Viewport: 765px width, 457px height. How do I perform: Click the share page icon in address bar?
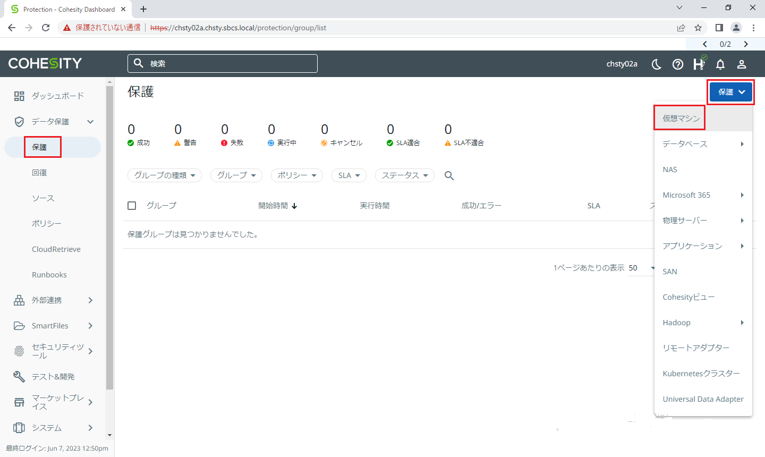(681, 28)
